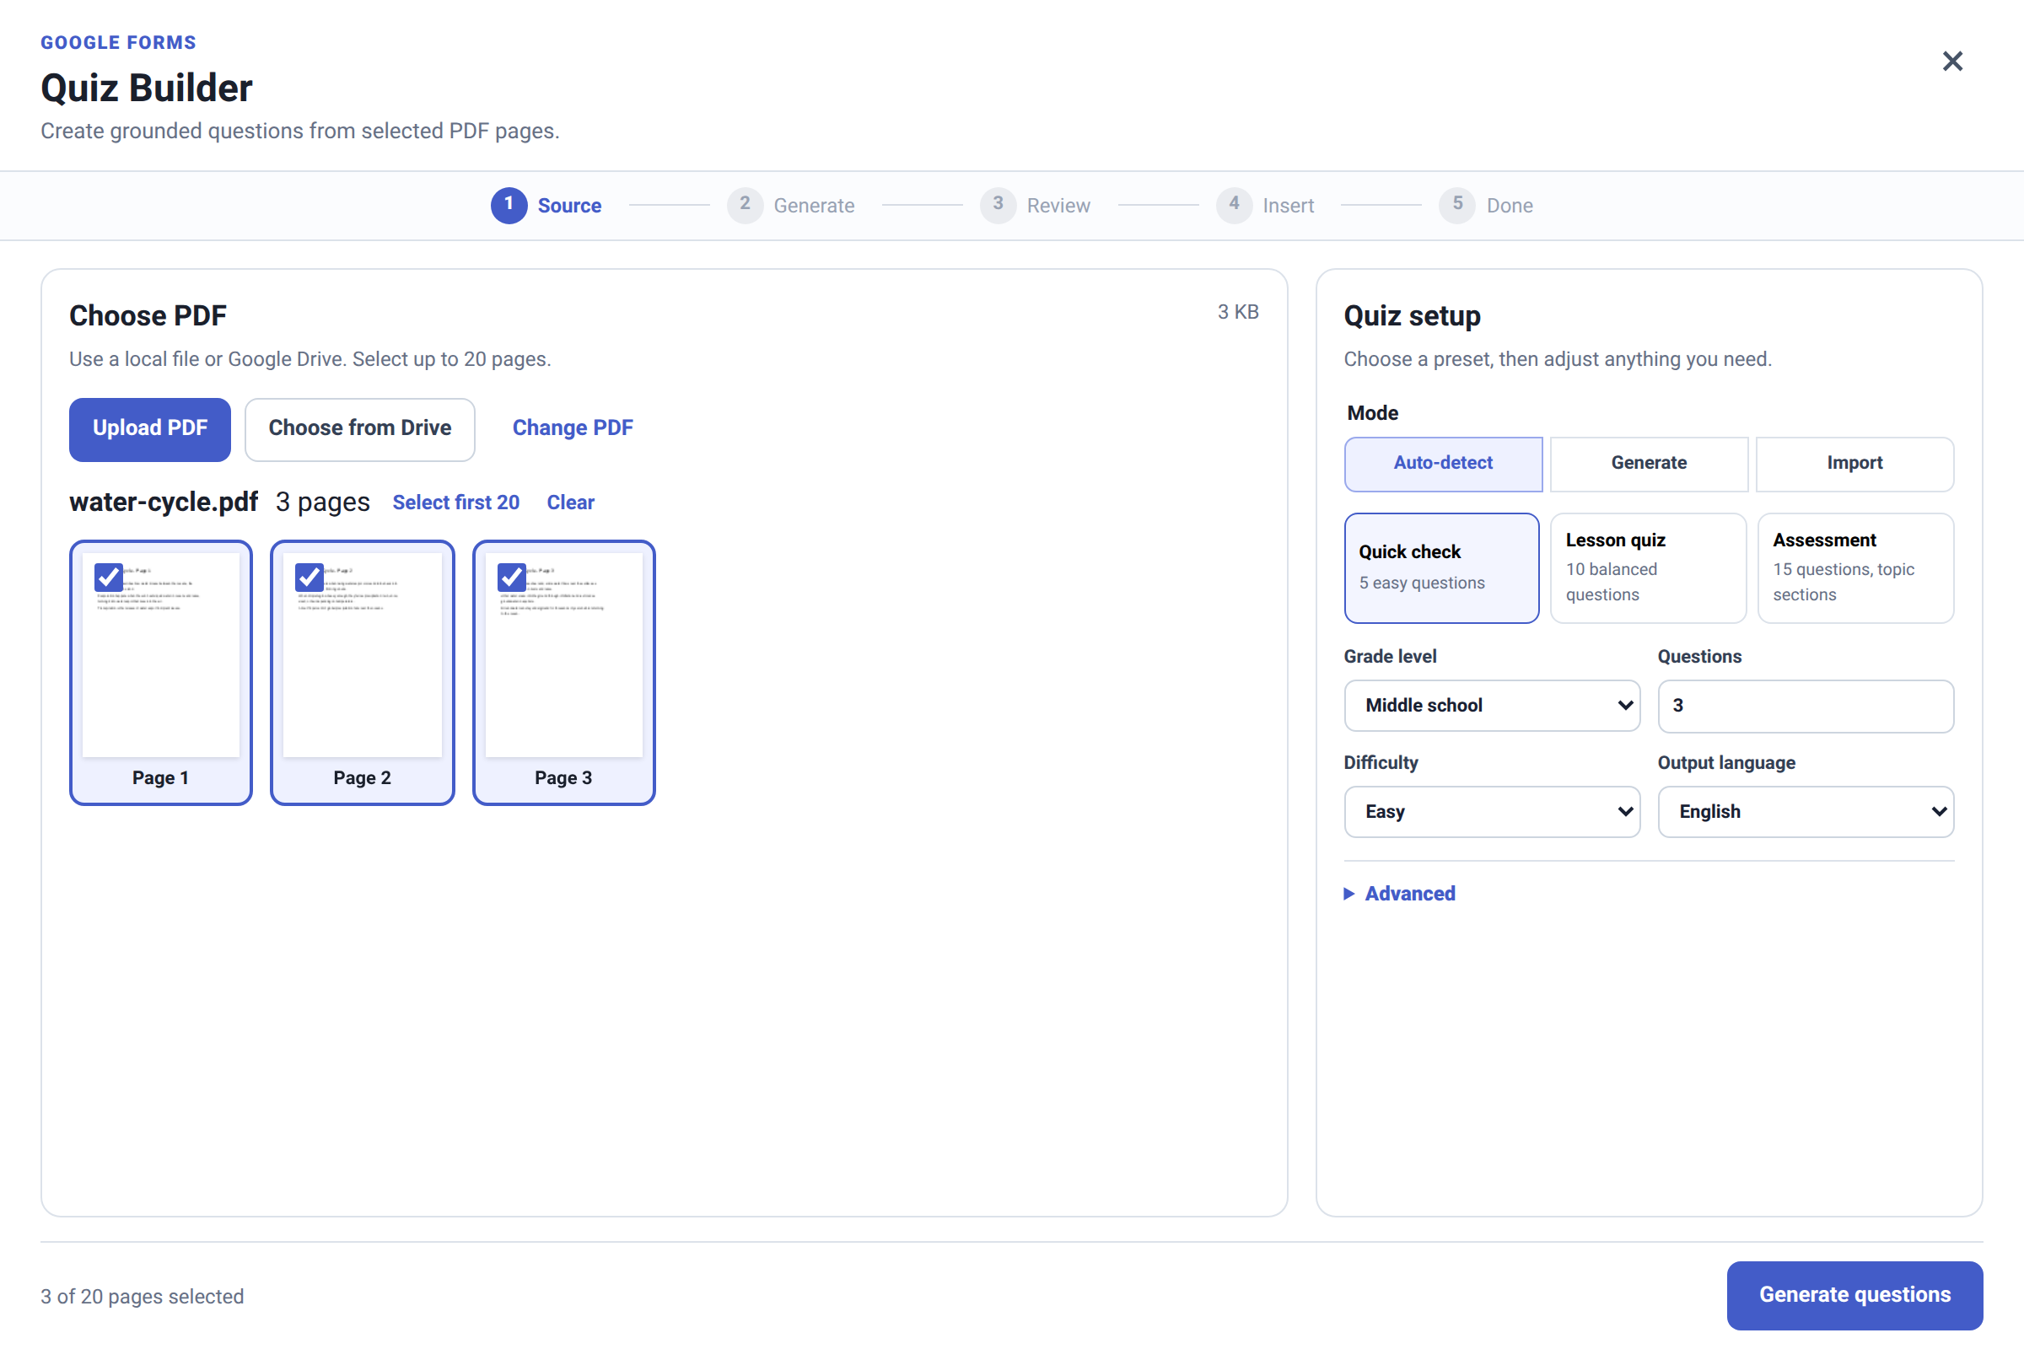Choose the Assessment preset
Image resolution: width=2024 pixels, height=1349 pixels.
[x=1855, y=567]
